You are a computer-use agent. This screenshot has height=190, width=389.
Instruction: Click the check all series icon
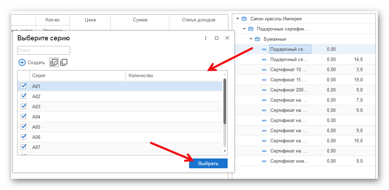click(54, 62)
